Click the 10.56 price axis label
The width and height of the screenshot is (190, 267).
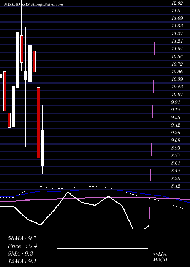pyautogui.click(x=177, y=72)
